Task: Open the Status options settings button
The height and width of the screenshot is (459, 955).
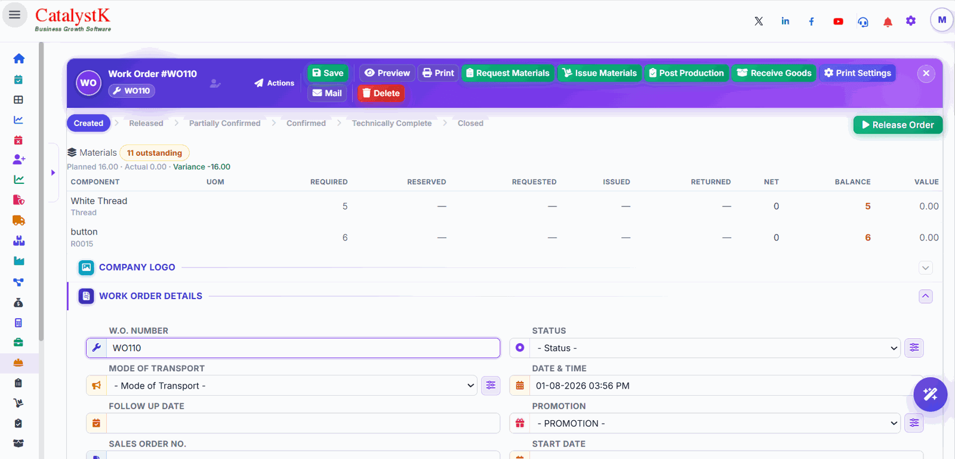Action: [914, 347]
